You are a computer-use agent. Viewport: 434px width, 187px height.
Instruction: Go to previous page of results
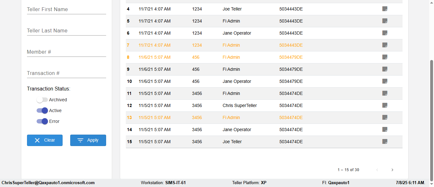pos(377,170)
